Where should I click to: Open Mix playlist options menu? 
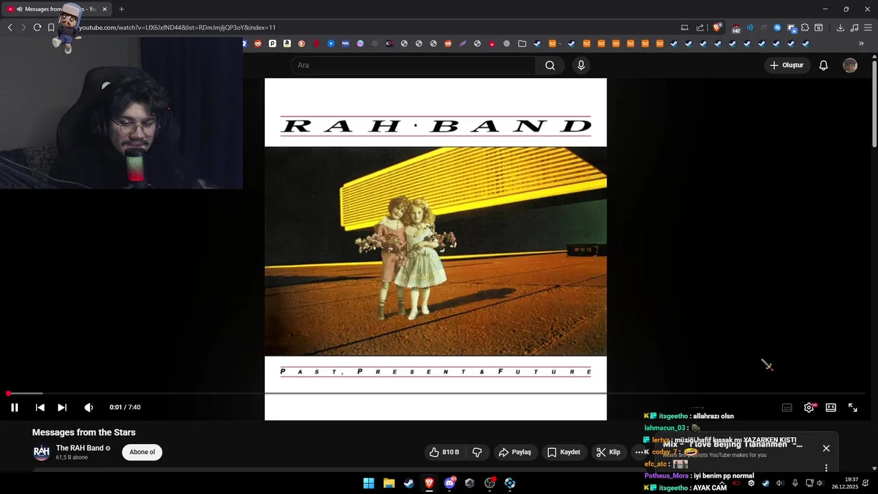point(826,468)
